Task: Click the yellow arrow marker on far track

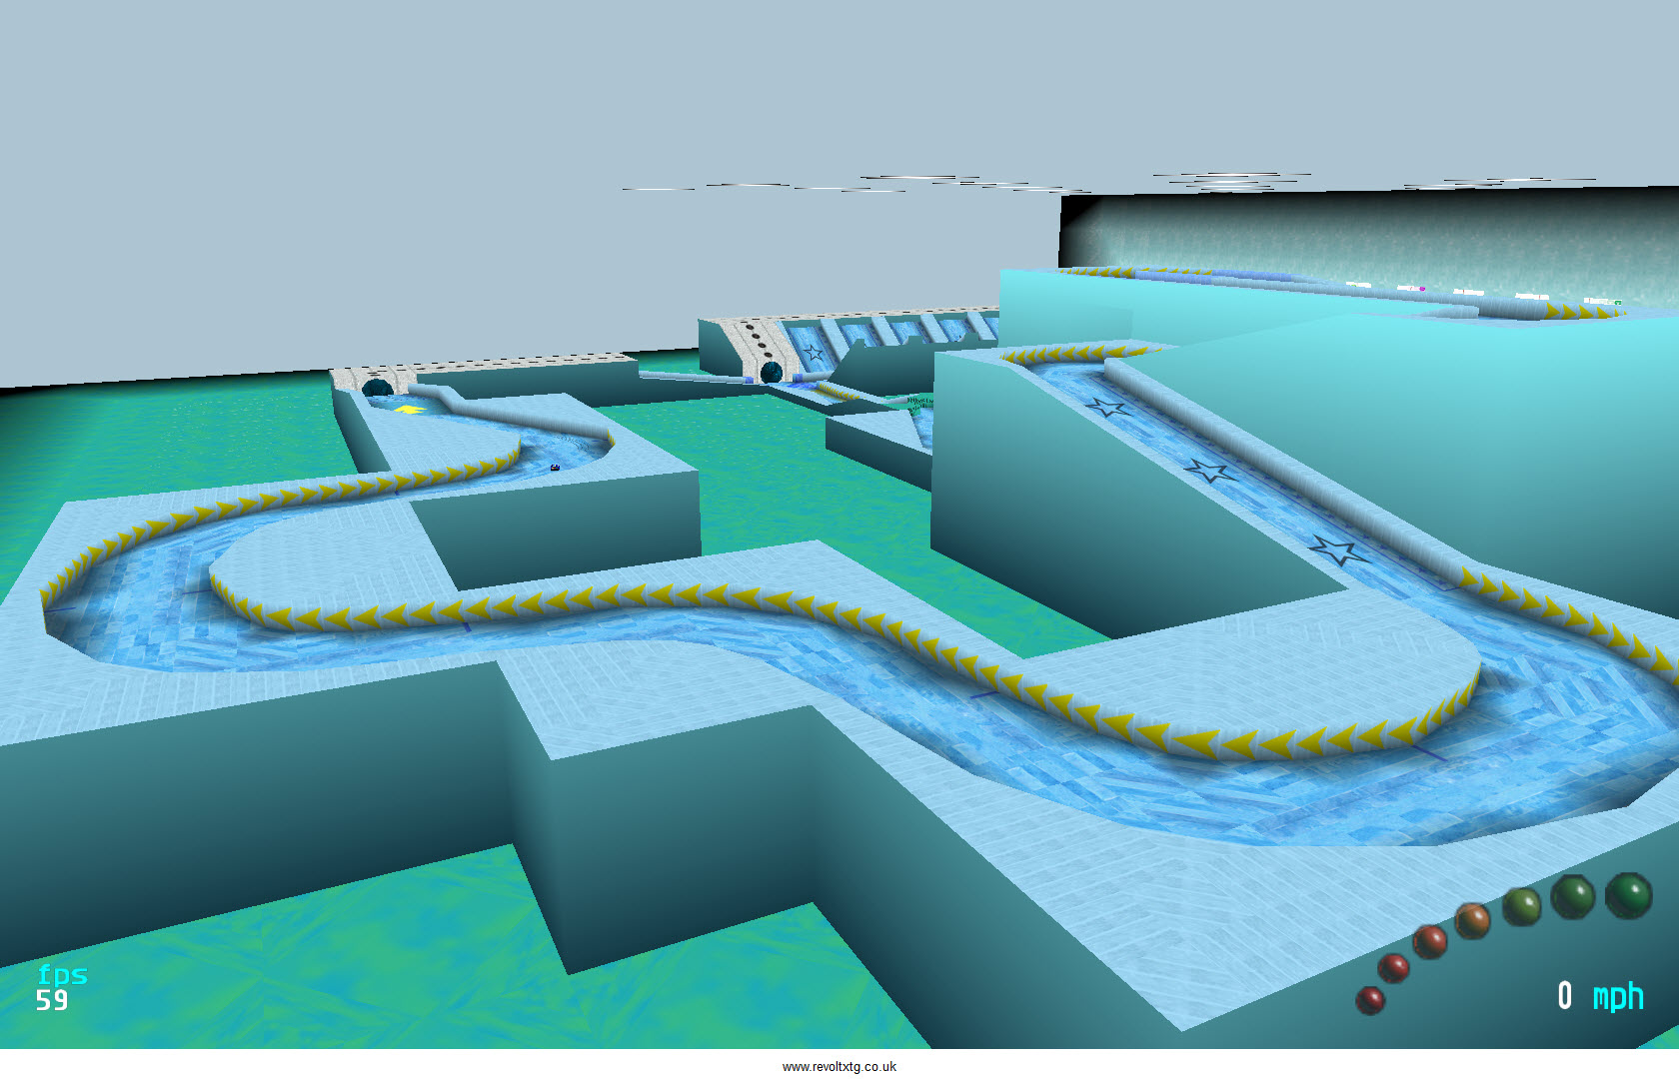Action: (408, 409)
